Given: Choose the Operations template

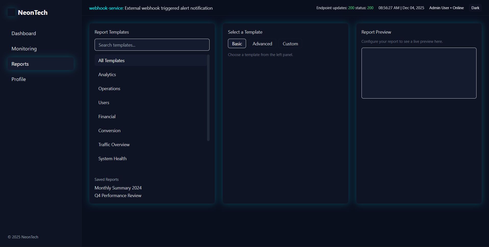Looking at the screenshot, I should coord(151,88).
